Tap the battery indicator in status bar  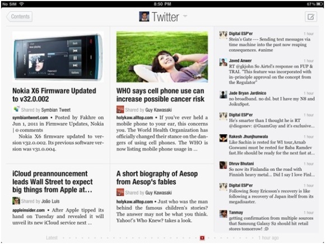(319, 4)
